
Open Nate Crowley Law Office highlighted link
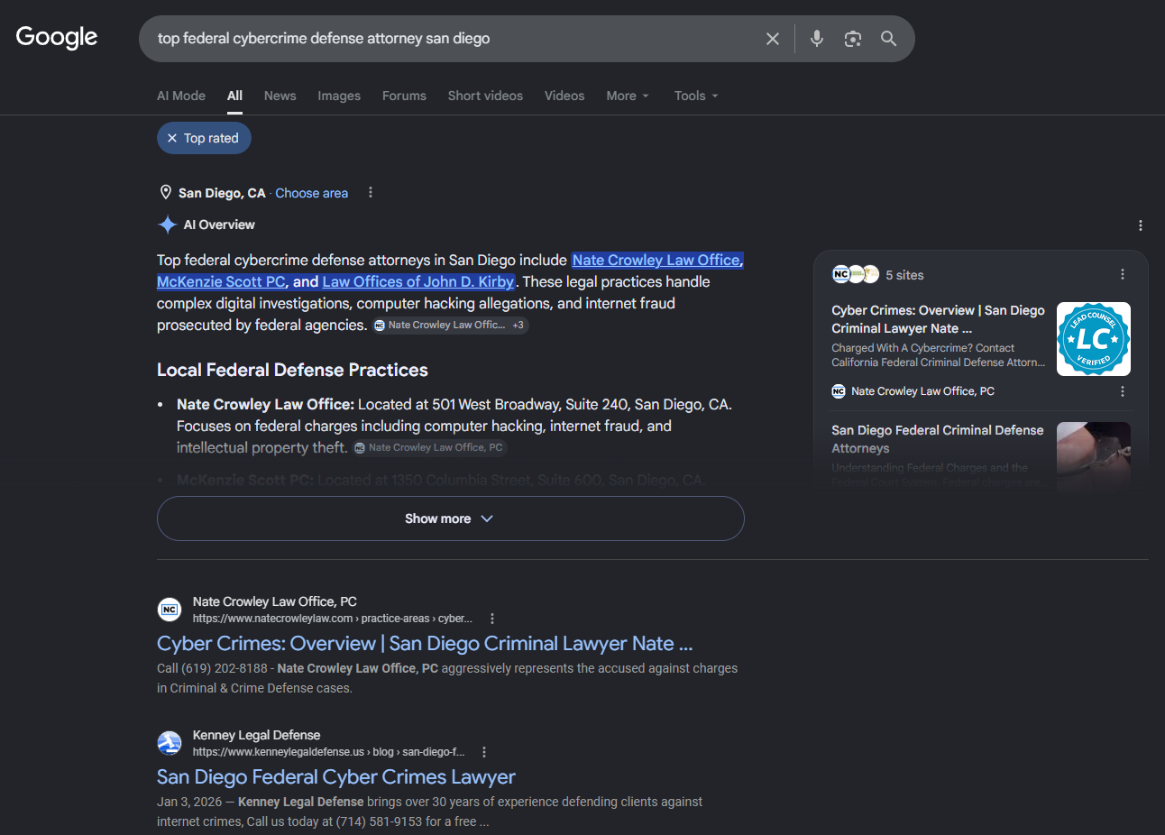657,260
